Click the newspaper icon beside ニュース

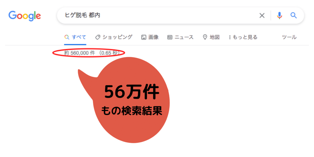click(170, 37)
